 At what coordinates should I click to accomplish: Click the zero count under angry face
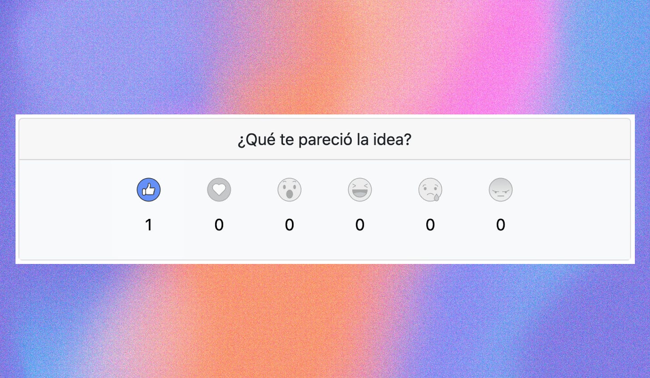coord(500,225)
